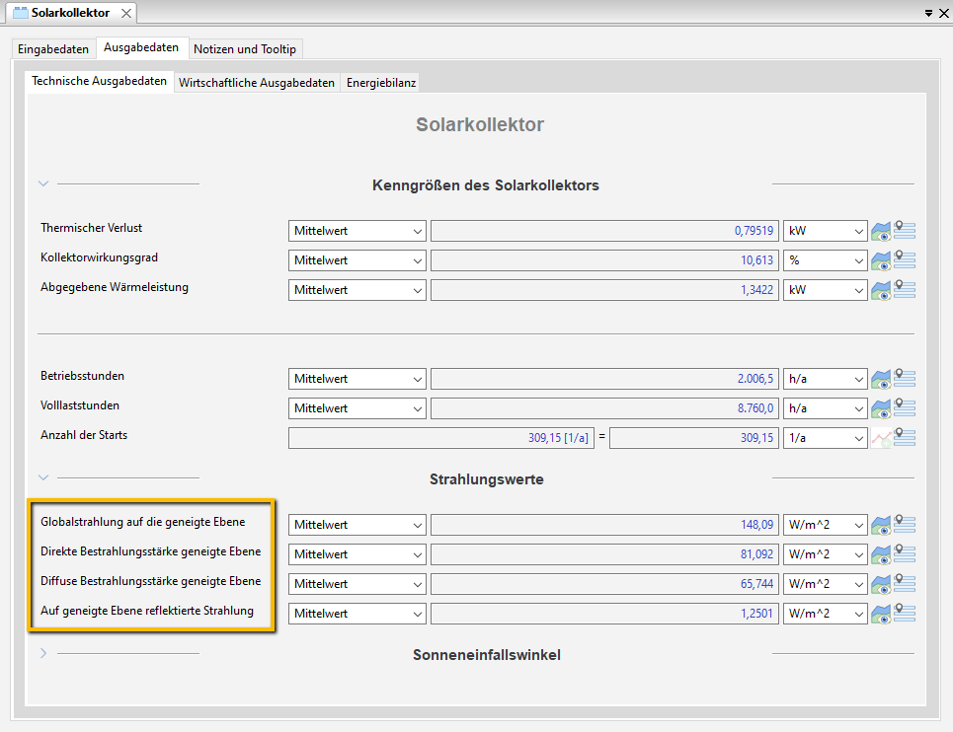This screenshot has height=732, width=953.
Task: Switch to Wirtschaftliche Ausgabedaten tab
Action: [257, 83]
